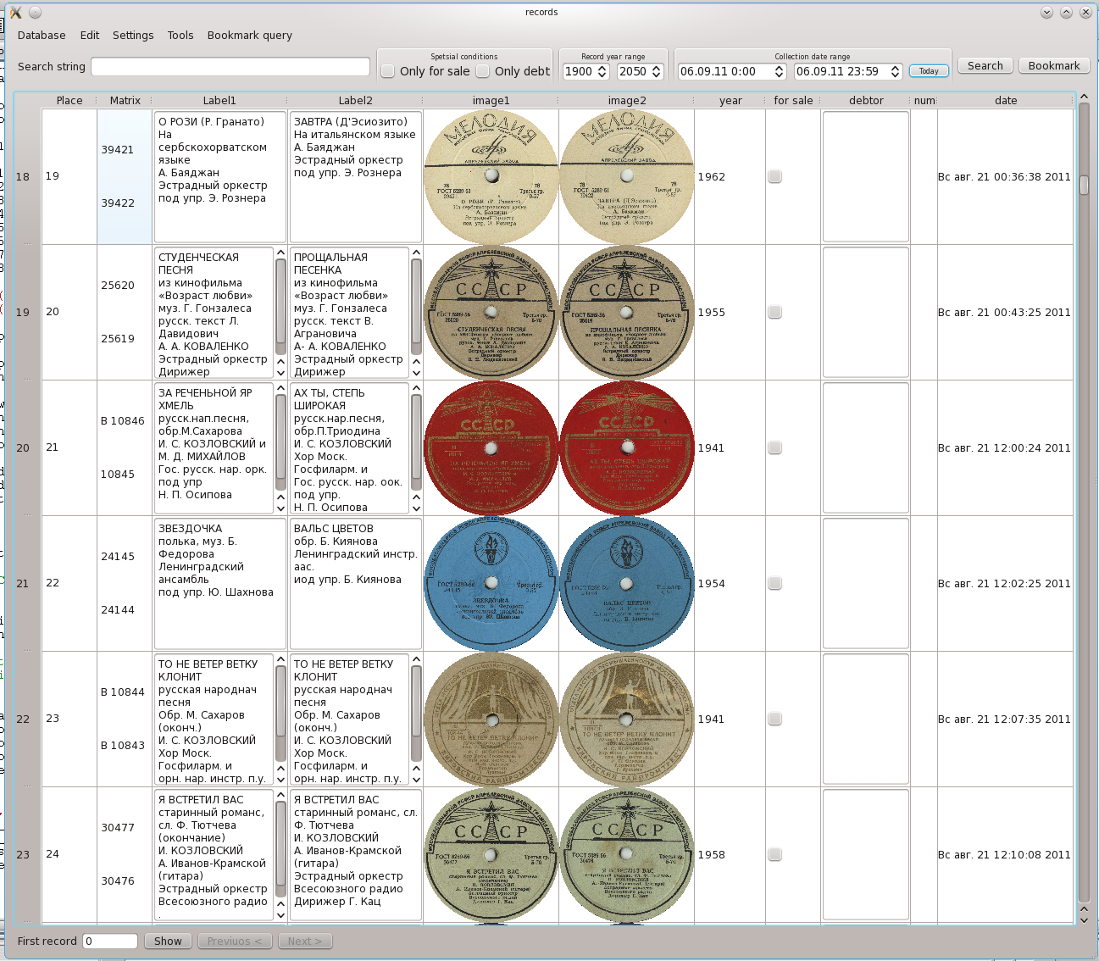Toggle for sale checkbox in row 21
This screenshot has height=961, width=1099.
[x=774, y=447]
